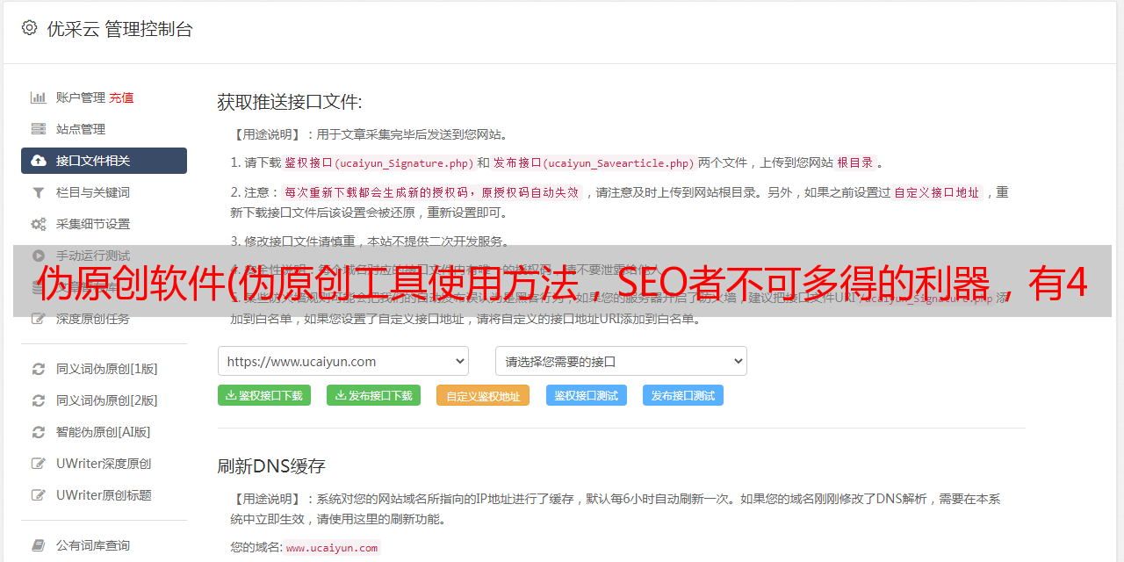Image resolution: width=1124 pixels, height=562 pixels.
Task: Click the refresh icon beside 智能伪原创[AI版]
Action: [39, 432]
